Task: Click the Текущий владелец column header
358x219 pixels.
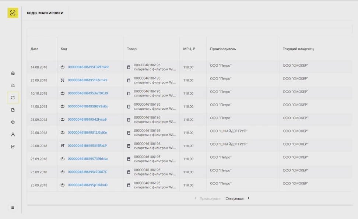Action: [298, 49]
